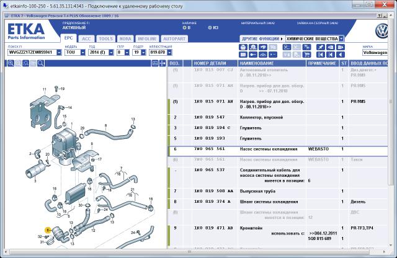Click the pushpin icon in the toolbar
The image size is (397, 258).
point(321,47)
